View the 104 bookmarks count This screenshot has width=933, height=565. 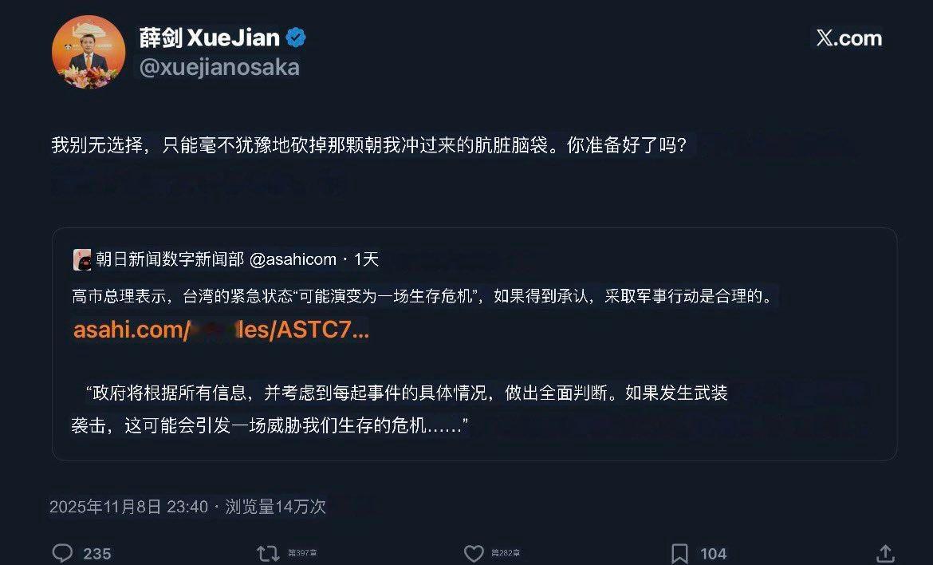[x=714, y=555]
